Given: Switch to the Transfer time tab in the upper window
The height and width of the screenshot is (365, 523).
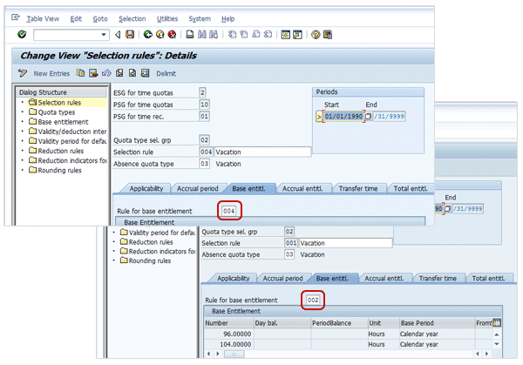Looking at the screenshot, I should [358, 189].
